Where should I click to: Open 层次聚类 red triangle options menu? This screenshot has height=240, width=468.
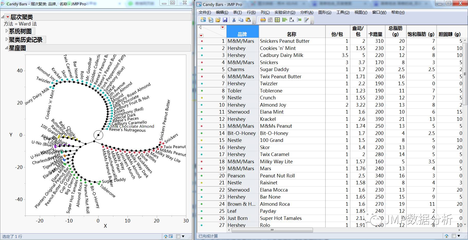tap(8, 17)
